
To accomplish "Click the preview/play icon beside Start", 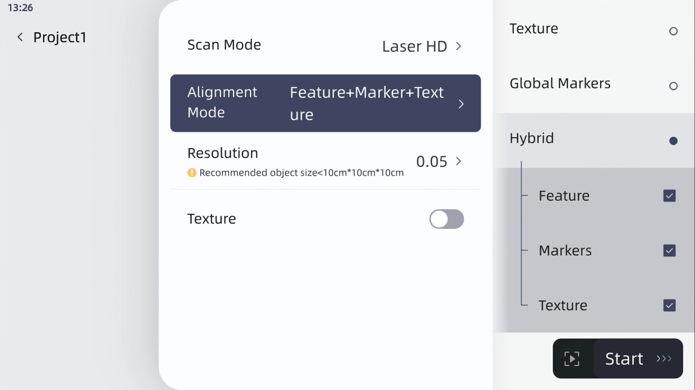I will pyautogui.click(x=571, y=358).
